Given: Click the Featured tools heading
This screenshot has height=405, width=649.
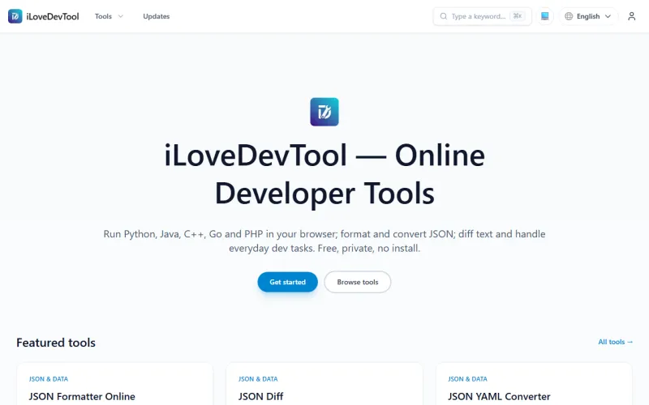Looking at the screenshot, I should coord(56,343).
